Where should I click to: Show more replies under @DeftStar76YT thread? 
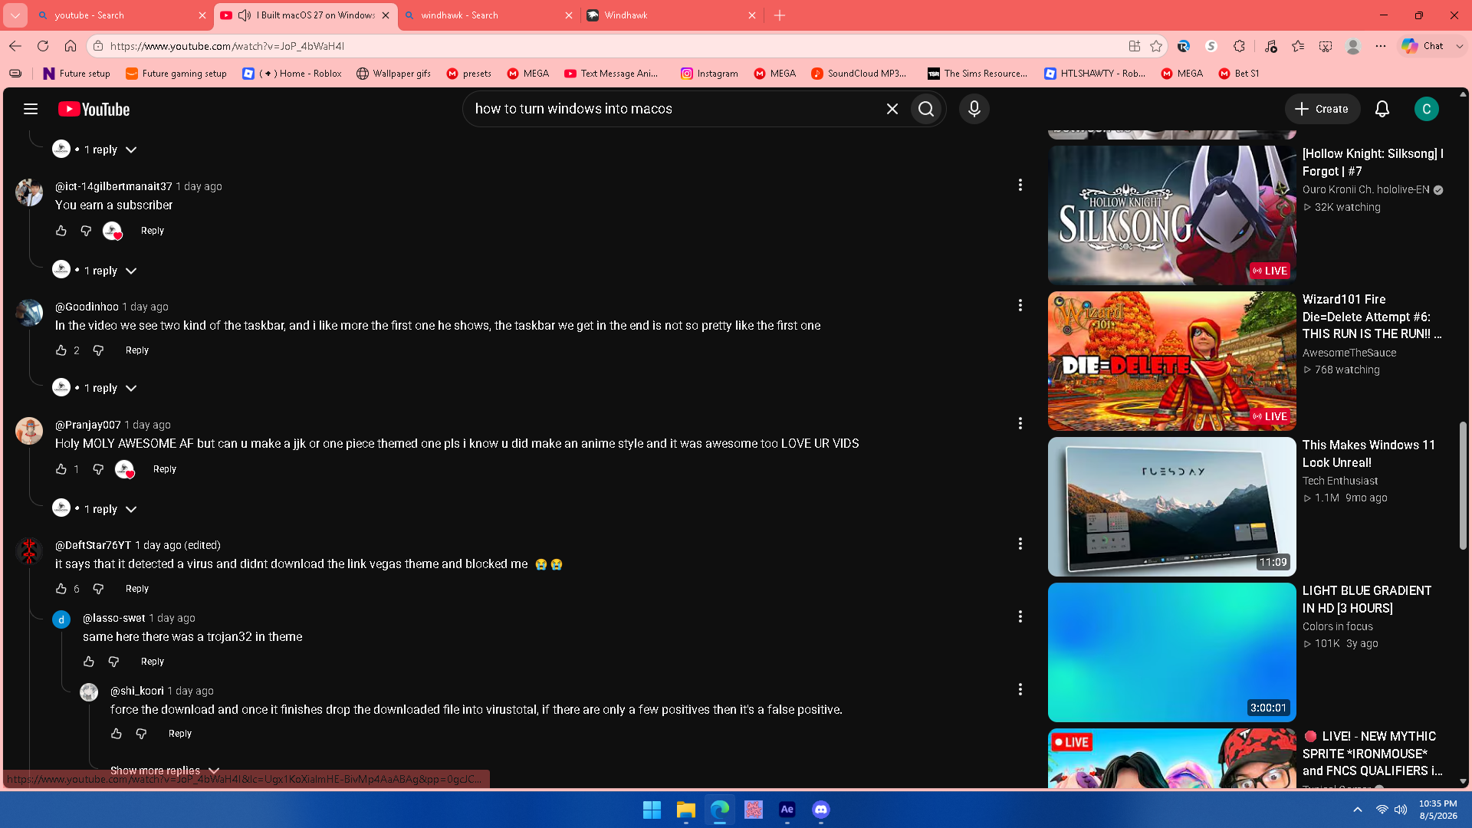pyautogui.click(x=165, y=770)
